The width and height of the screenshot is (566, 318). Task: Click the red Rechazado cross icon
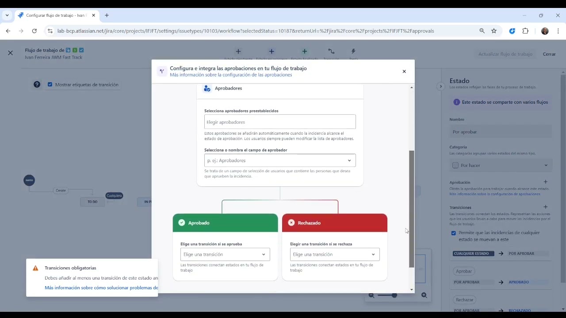pos(291,223)
